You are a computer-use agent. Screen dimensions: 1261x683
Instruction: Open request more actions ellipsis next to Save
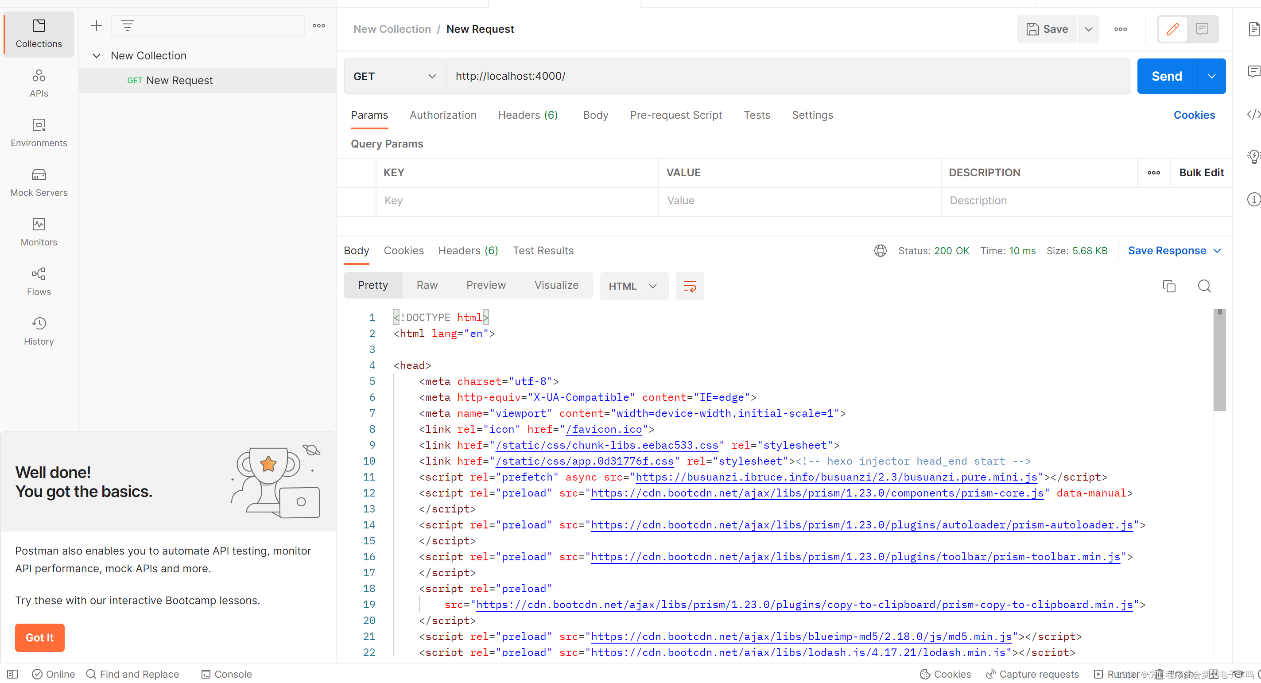coord(1120,29)
